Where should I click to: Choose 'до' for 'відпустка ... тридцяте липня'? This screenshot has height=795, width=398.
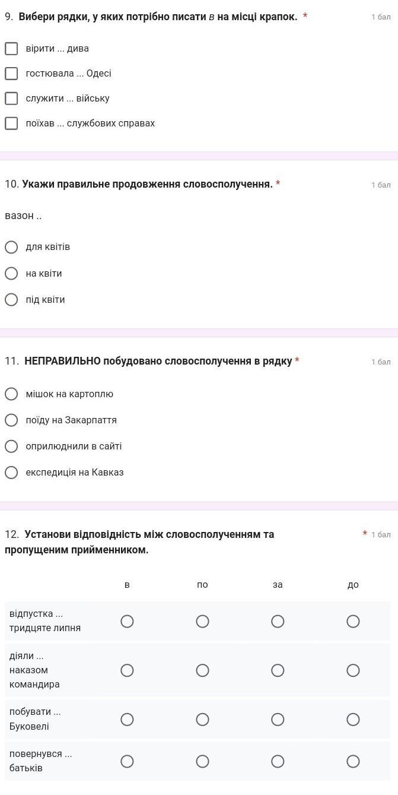(353, 621)
